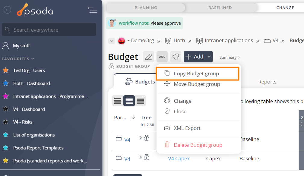Image resolution: width=304 pixels, height=176 pixels.
Task: Sort by the Par... column arrow
Action: (x=133, y=117)
